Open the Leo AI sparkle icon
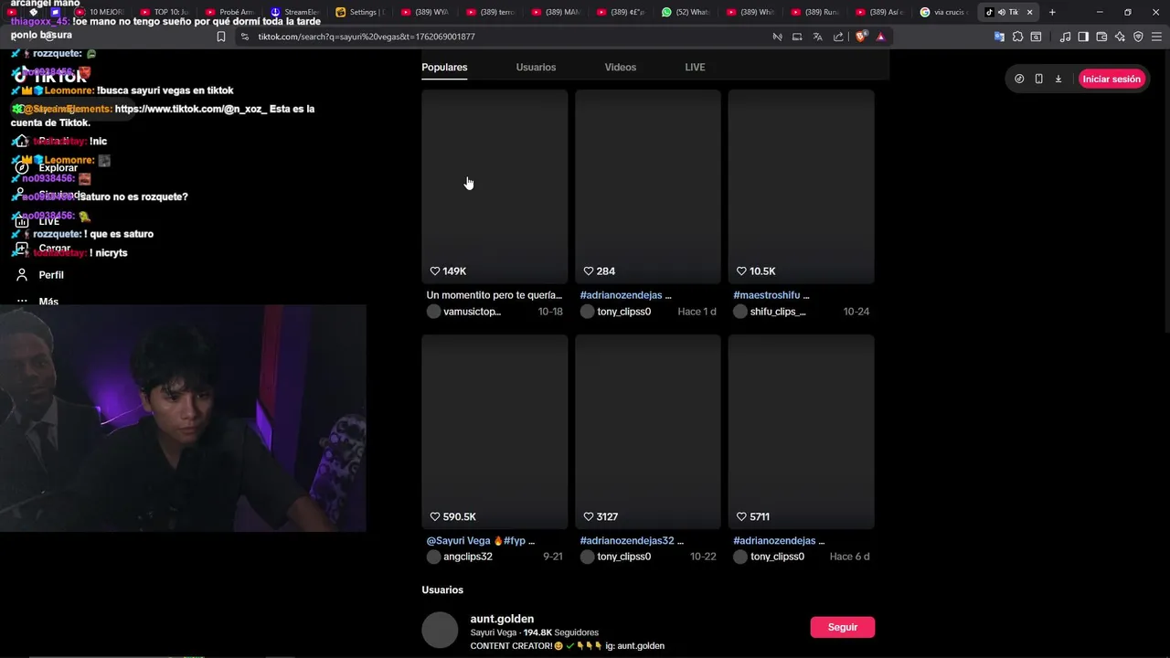Screen dimensions: 1170x658 pos(1120,37)
